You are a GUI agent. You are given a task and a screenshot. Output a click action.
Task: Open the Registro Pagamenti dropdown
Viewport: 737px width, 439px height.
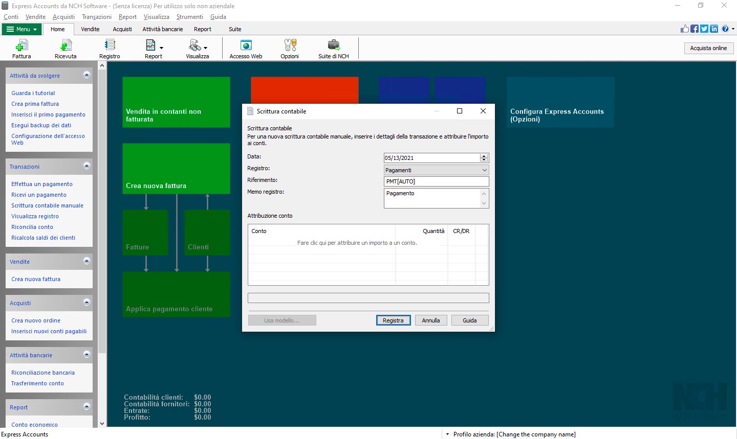pos(437,170)
